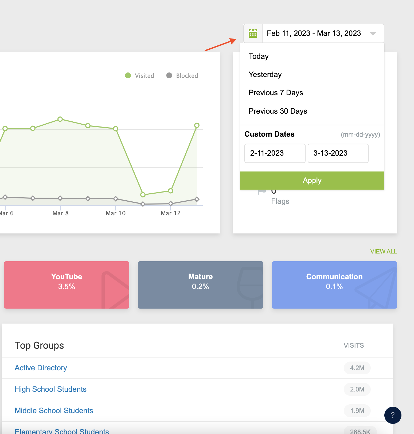Toggle the Visited series in chart legend
414x434 pixels.
click(140, 76)
